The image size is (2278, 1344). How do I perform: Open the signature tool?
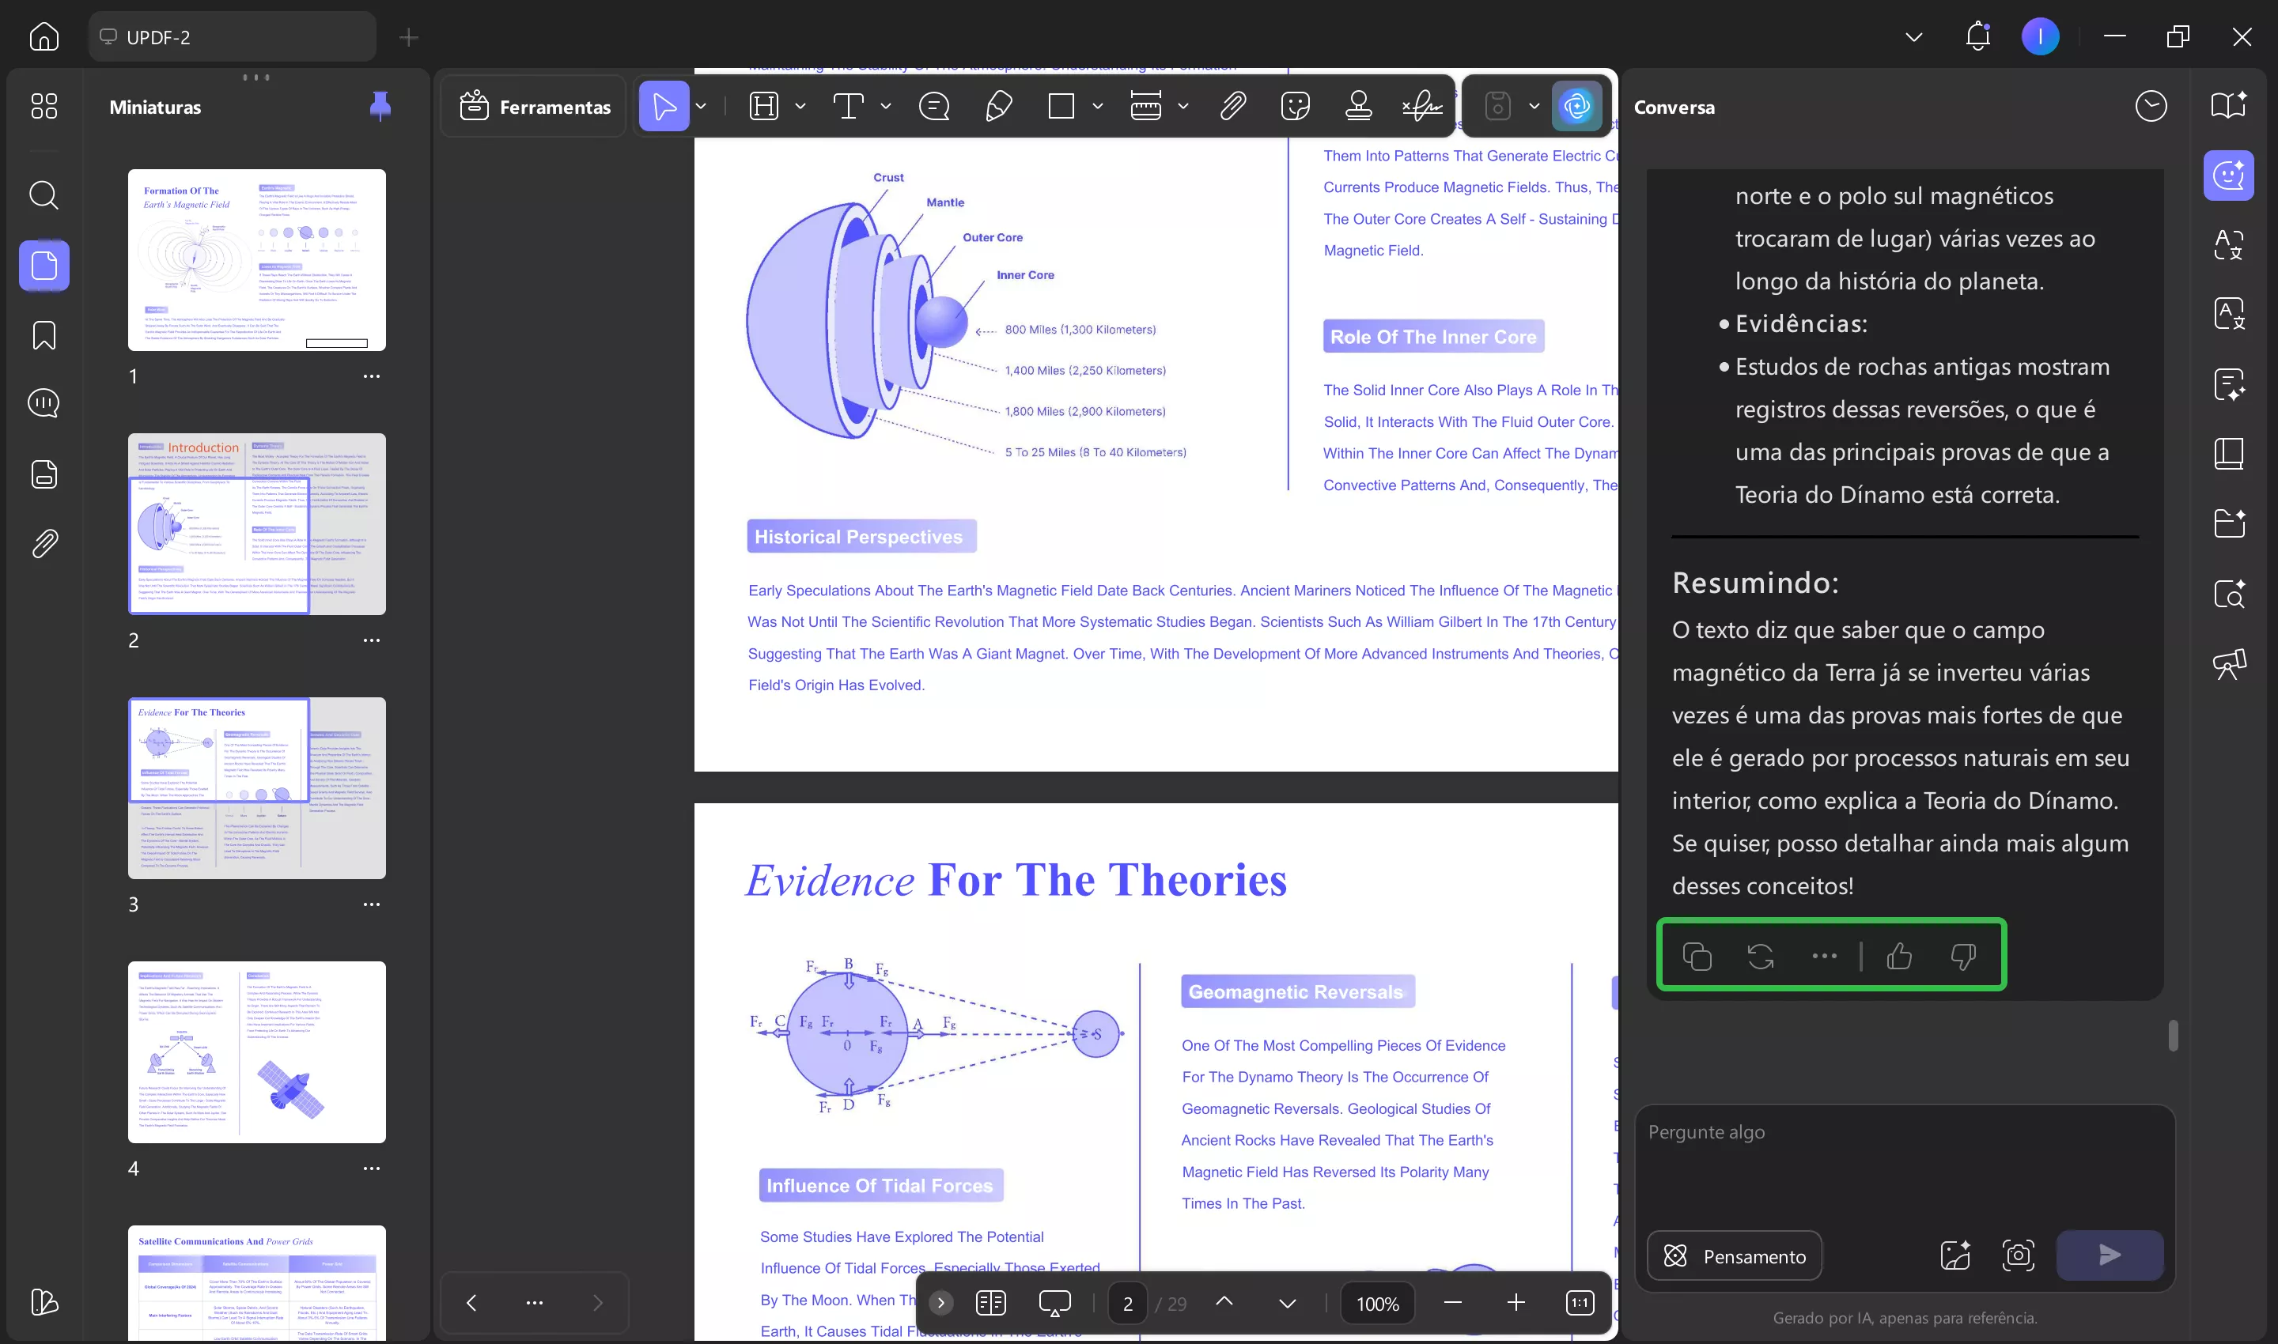tap(1423, 107)
